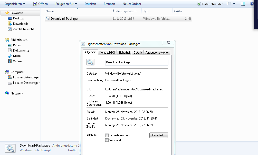Select the Download-Packages file row
Screen dimensions: 258x155
pos(118,19)
